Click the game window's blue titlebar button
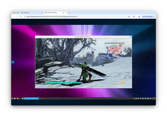 (x=131, y=37)
